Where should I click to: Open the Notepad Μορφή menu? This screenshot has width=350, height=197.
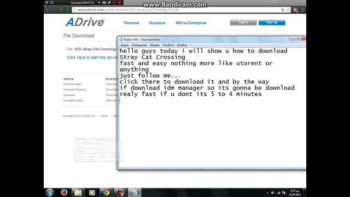point(155,45)
